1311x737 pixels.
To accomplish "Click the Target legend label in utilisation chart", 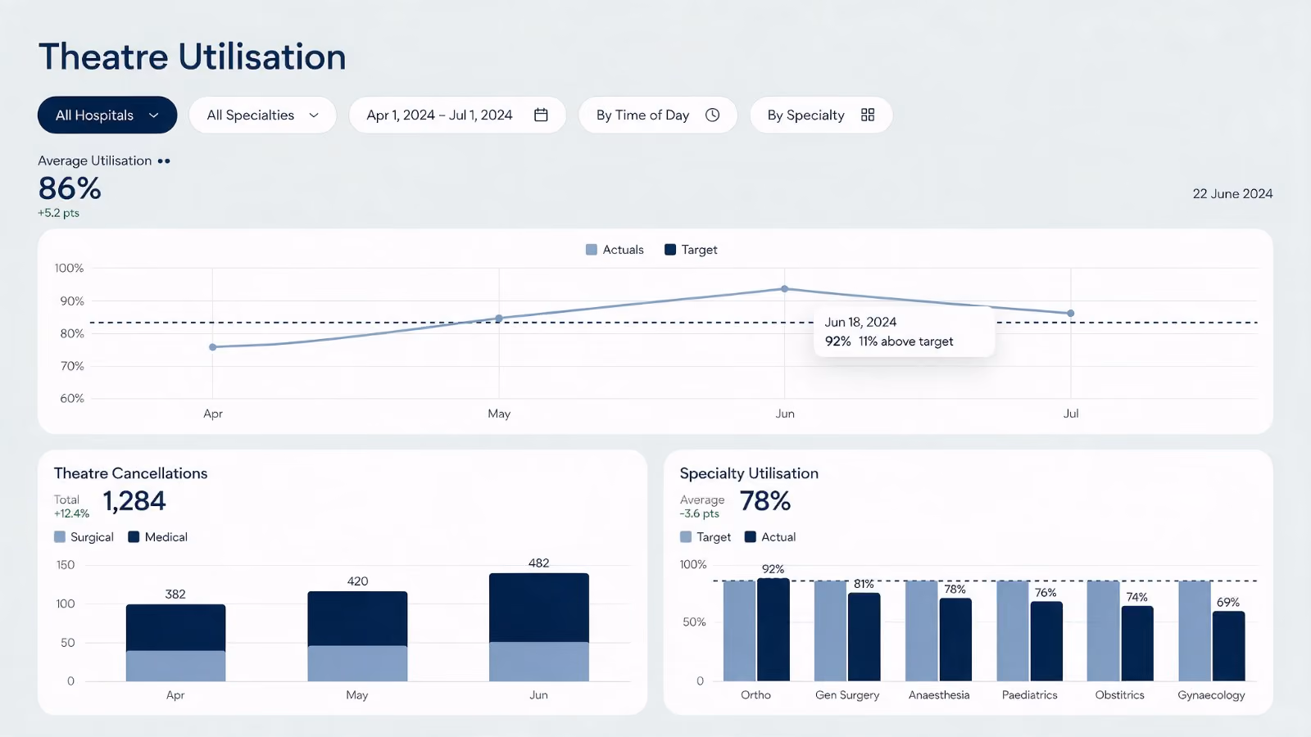I will (x=699, y=250).
